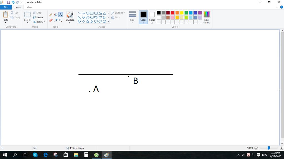
Task: Open the Paste dropdown arrow
Action: (x=6, y=23)
